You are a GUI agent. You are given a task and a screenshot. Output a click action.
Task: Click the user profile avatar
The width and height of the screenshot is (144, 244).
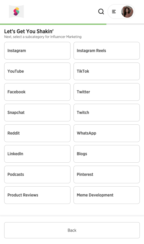pyautogui.click(x=127, y=12)
